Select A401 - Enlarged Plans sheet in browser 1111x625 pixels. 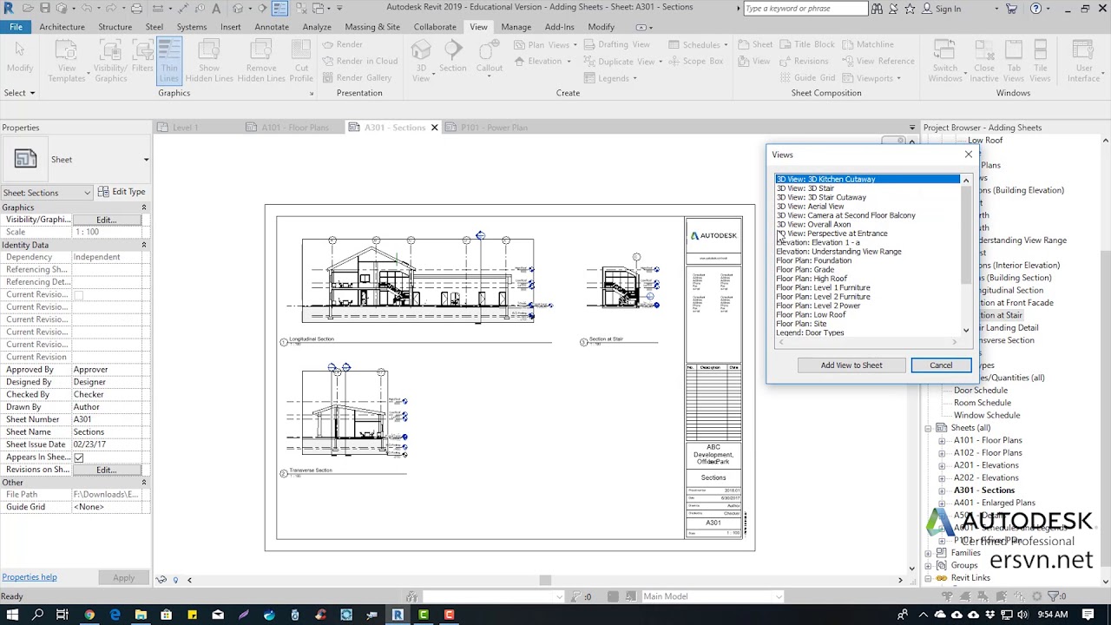tap(995, 503)
